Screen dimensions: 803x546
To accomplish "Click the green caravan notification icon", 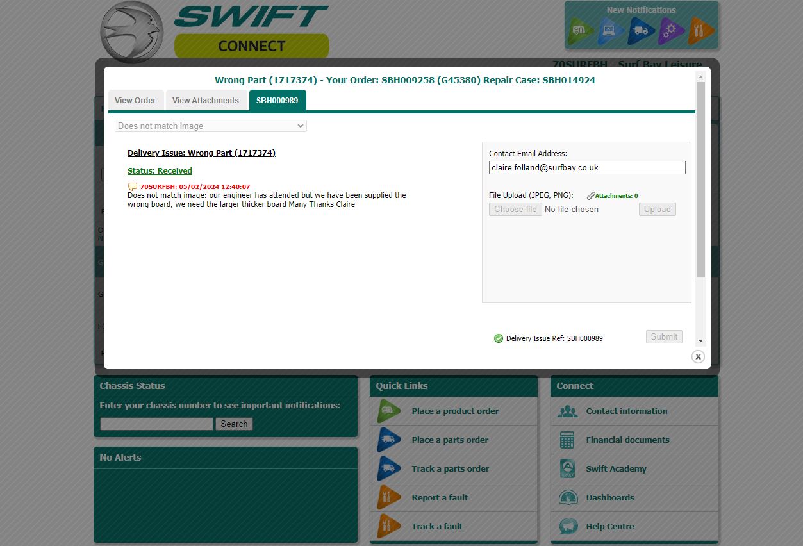I will click(x=581, y=31).
